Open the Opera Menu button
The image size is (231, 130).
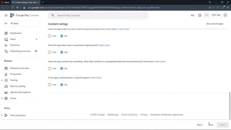coord(5,3)
